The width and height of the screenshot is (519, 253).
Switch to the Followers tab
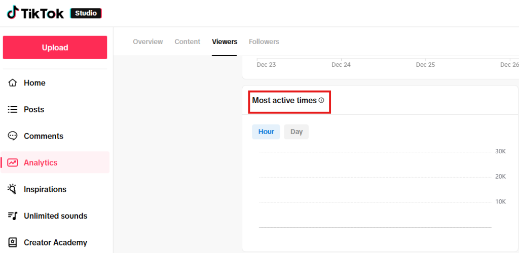tap(264, 41)
